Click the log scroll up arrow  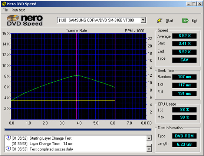pos(149,138)
